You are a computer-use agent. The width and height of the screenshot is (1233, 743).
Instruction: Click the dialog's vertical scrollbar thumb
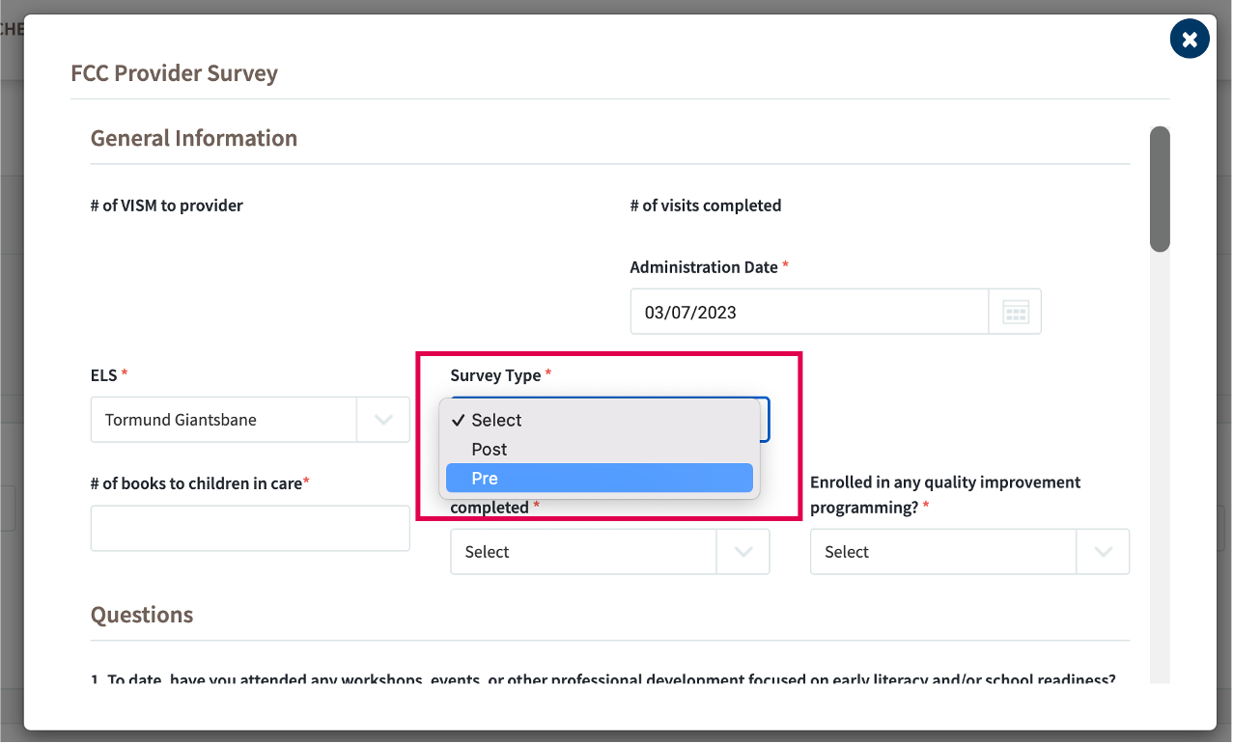pyautogui.click(x=1160, y=189)
